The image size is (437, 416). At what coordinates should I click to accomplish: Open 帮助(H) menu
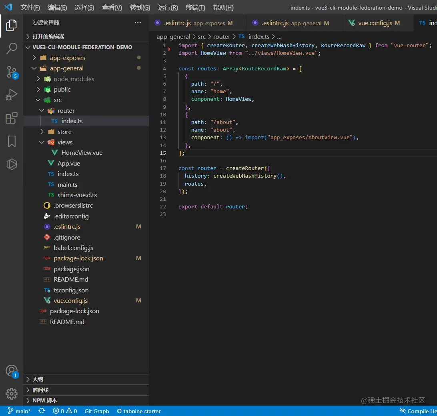click(223, 8)
